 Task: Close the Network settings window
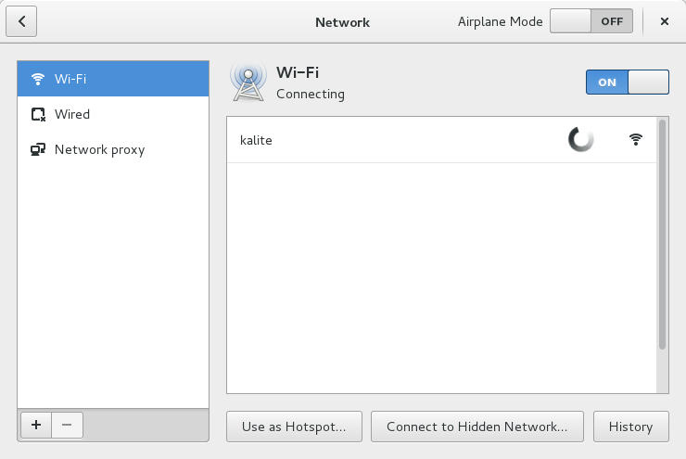pos(665,21)
